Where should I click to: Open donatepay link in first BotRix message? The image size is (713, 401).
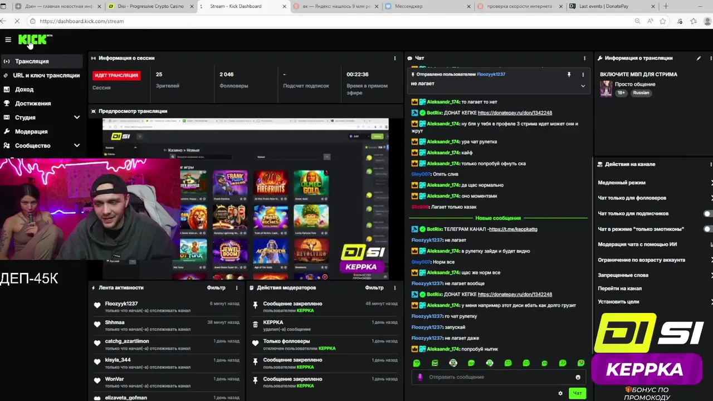(x=515, y=113)
